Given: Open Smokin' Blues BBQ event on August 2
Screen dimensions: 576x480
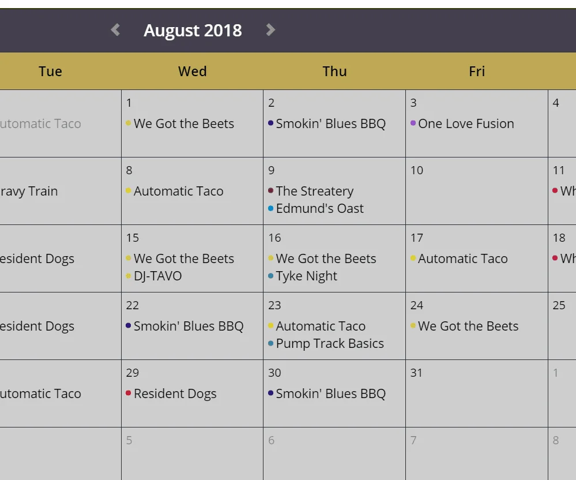Looking at the screenshot, I should point(330,124).
